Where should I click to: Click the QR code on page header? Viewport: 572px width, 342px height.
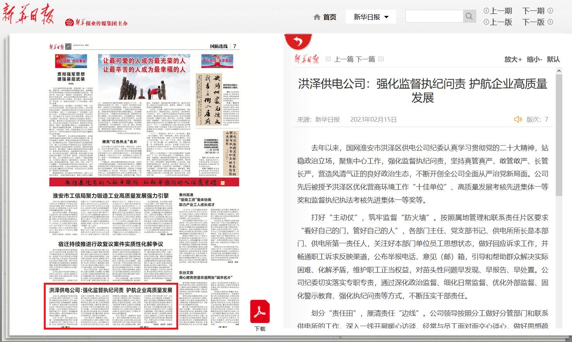(x=68, y=46)
